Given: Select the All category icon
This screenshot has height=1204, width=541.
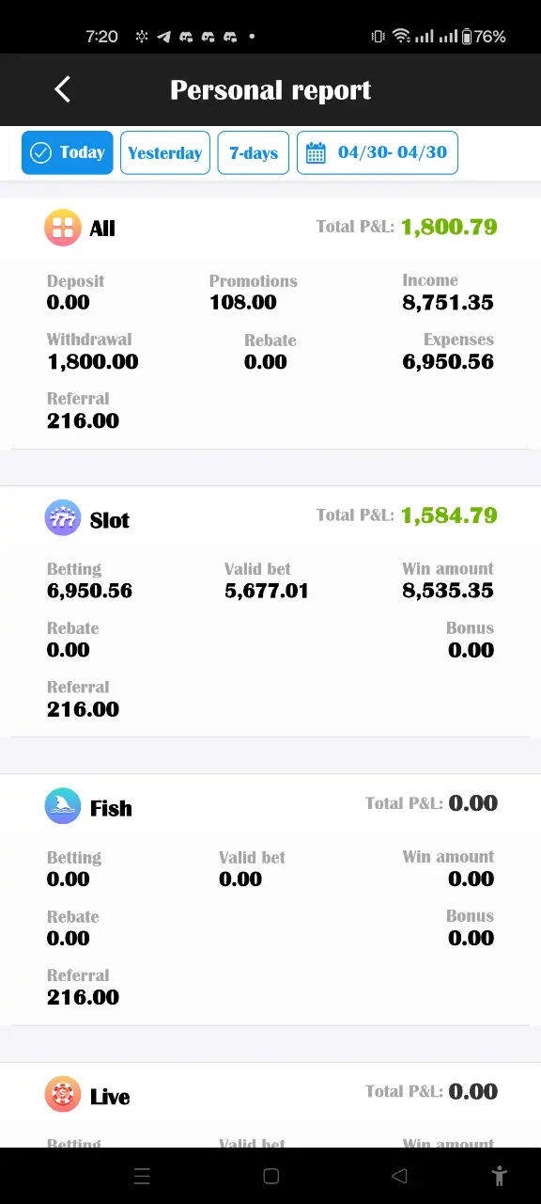Looking at the screenshot, I should click(63, 228).
